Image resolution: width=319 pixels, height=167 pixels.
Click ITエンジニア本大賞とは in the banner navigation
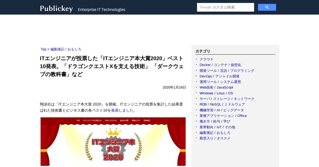coord(92,121)
